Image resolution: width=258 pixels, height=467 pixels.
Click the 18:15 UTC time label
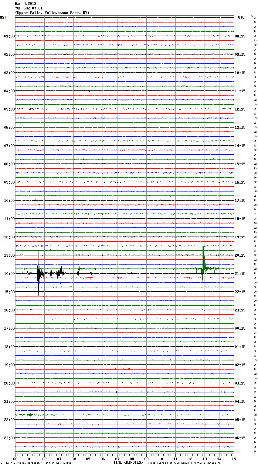click(240, 219)
